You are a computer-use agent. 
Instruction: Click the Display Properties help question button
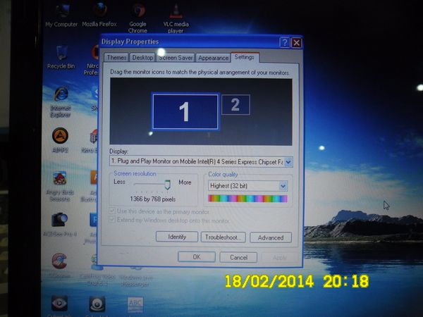[x=284, y=42]
